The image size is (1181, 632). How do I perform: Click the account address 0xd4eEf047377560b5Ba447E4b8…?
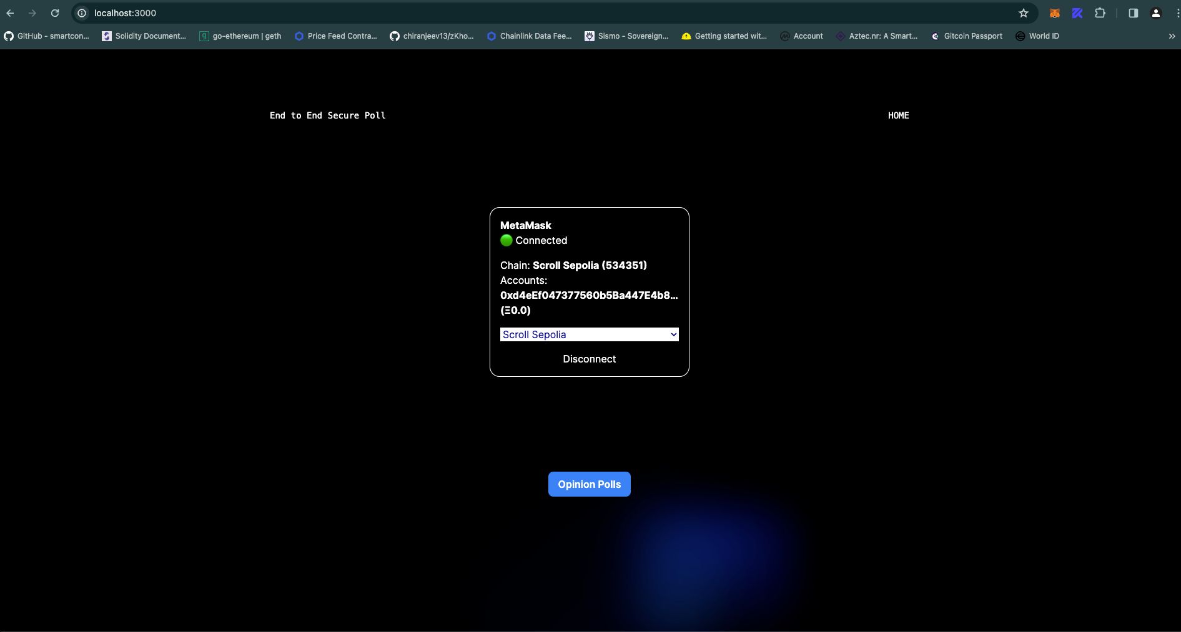point(589,295)
